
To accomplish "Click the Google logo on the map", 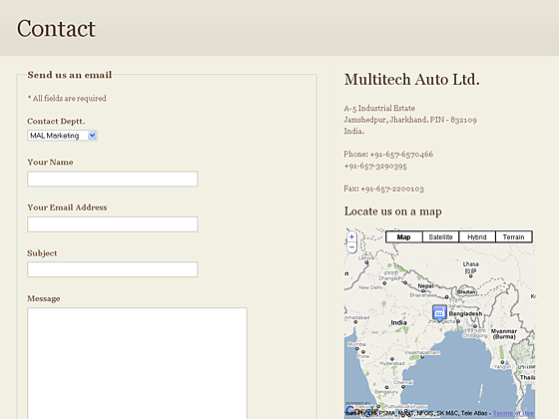I will [361, 410].
